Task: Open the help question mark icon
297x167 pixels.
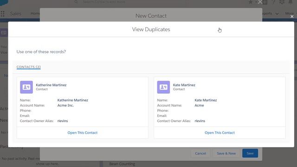Action: [273, 2]
